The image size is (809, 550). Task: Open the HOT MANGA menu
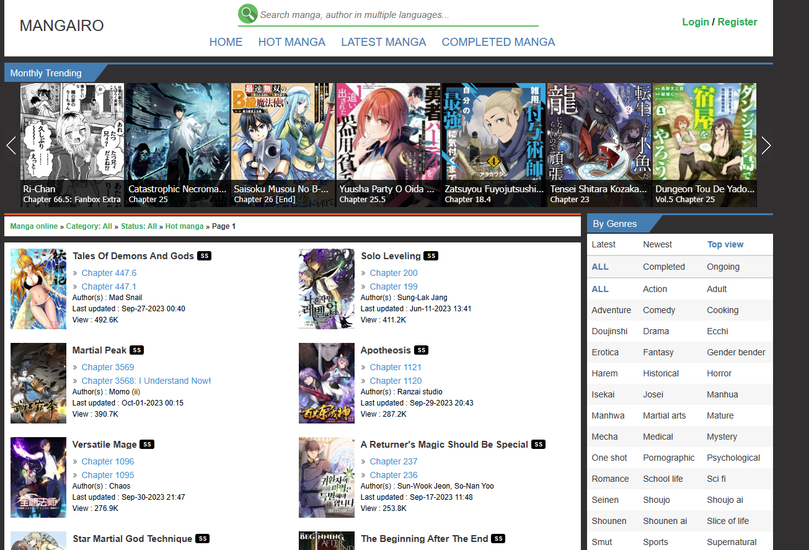click(292, 42)
